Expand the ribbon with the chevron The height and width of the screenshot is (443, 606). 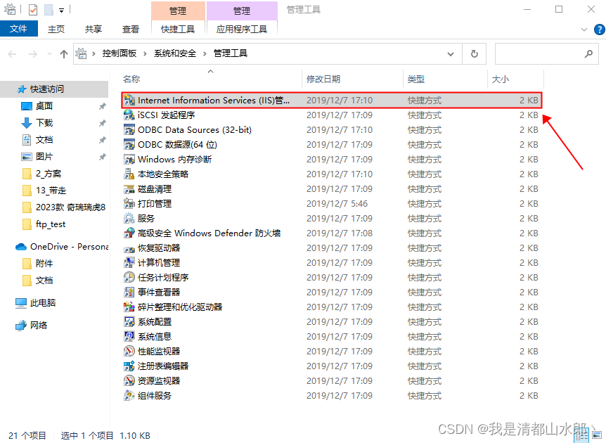[x=584, y=30]
